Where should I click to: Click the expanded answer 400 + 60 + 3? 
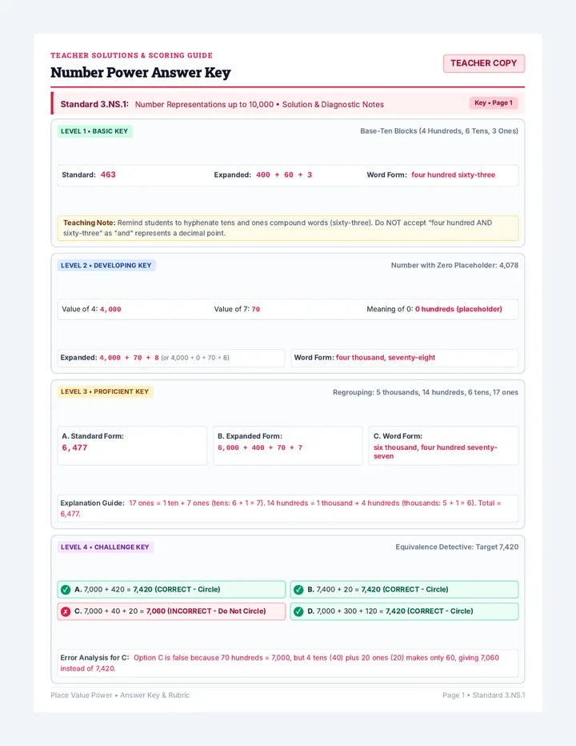(x=284, y=175)
